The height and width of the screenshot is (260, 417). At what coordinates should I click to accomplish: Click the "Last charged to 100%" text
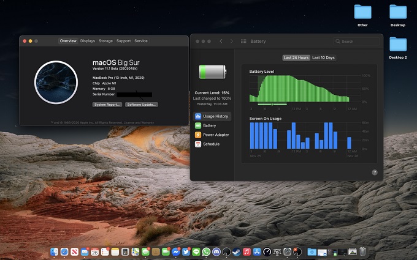(212, 98)
